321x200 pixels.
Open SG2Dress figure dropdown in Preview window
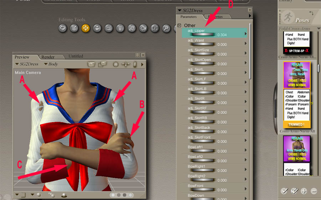[27, 64]
